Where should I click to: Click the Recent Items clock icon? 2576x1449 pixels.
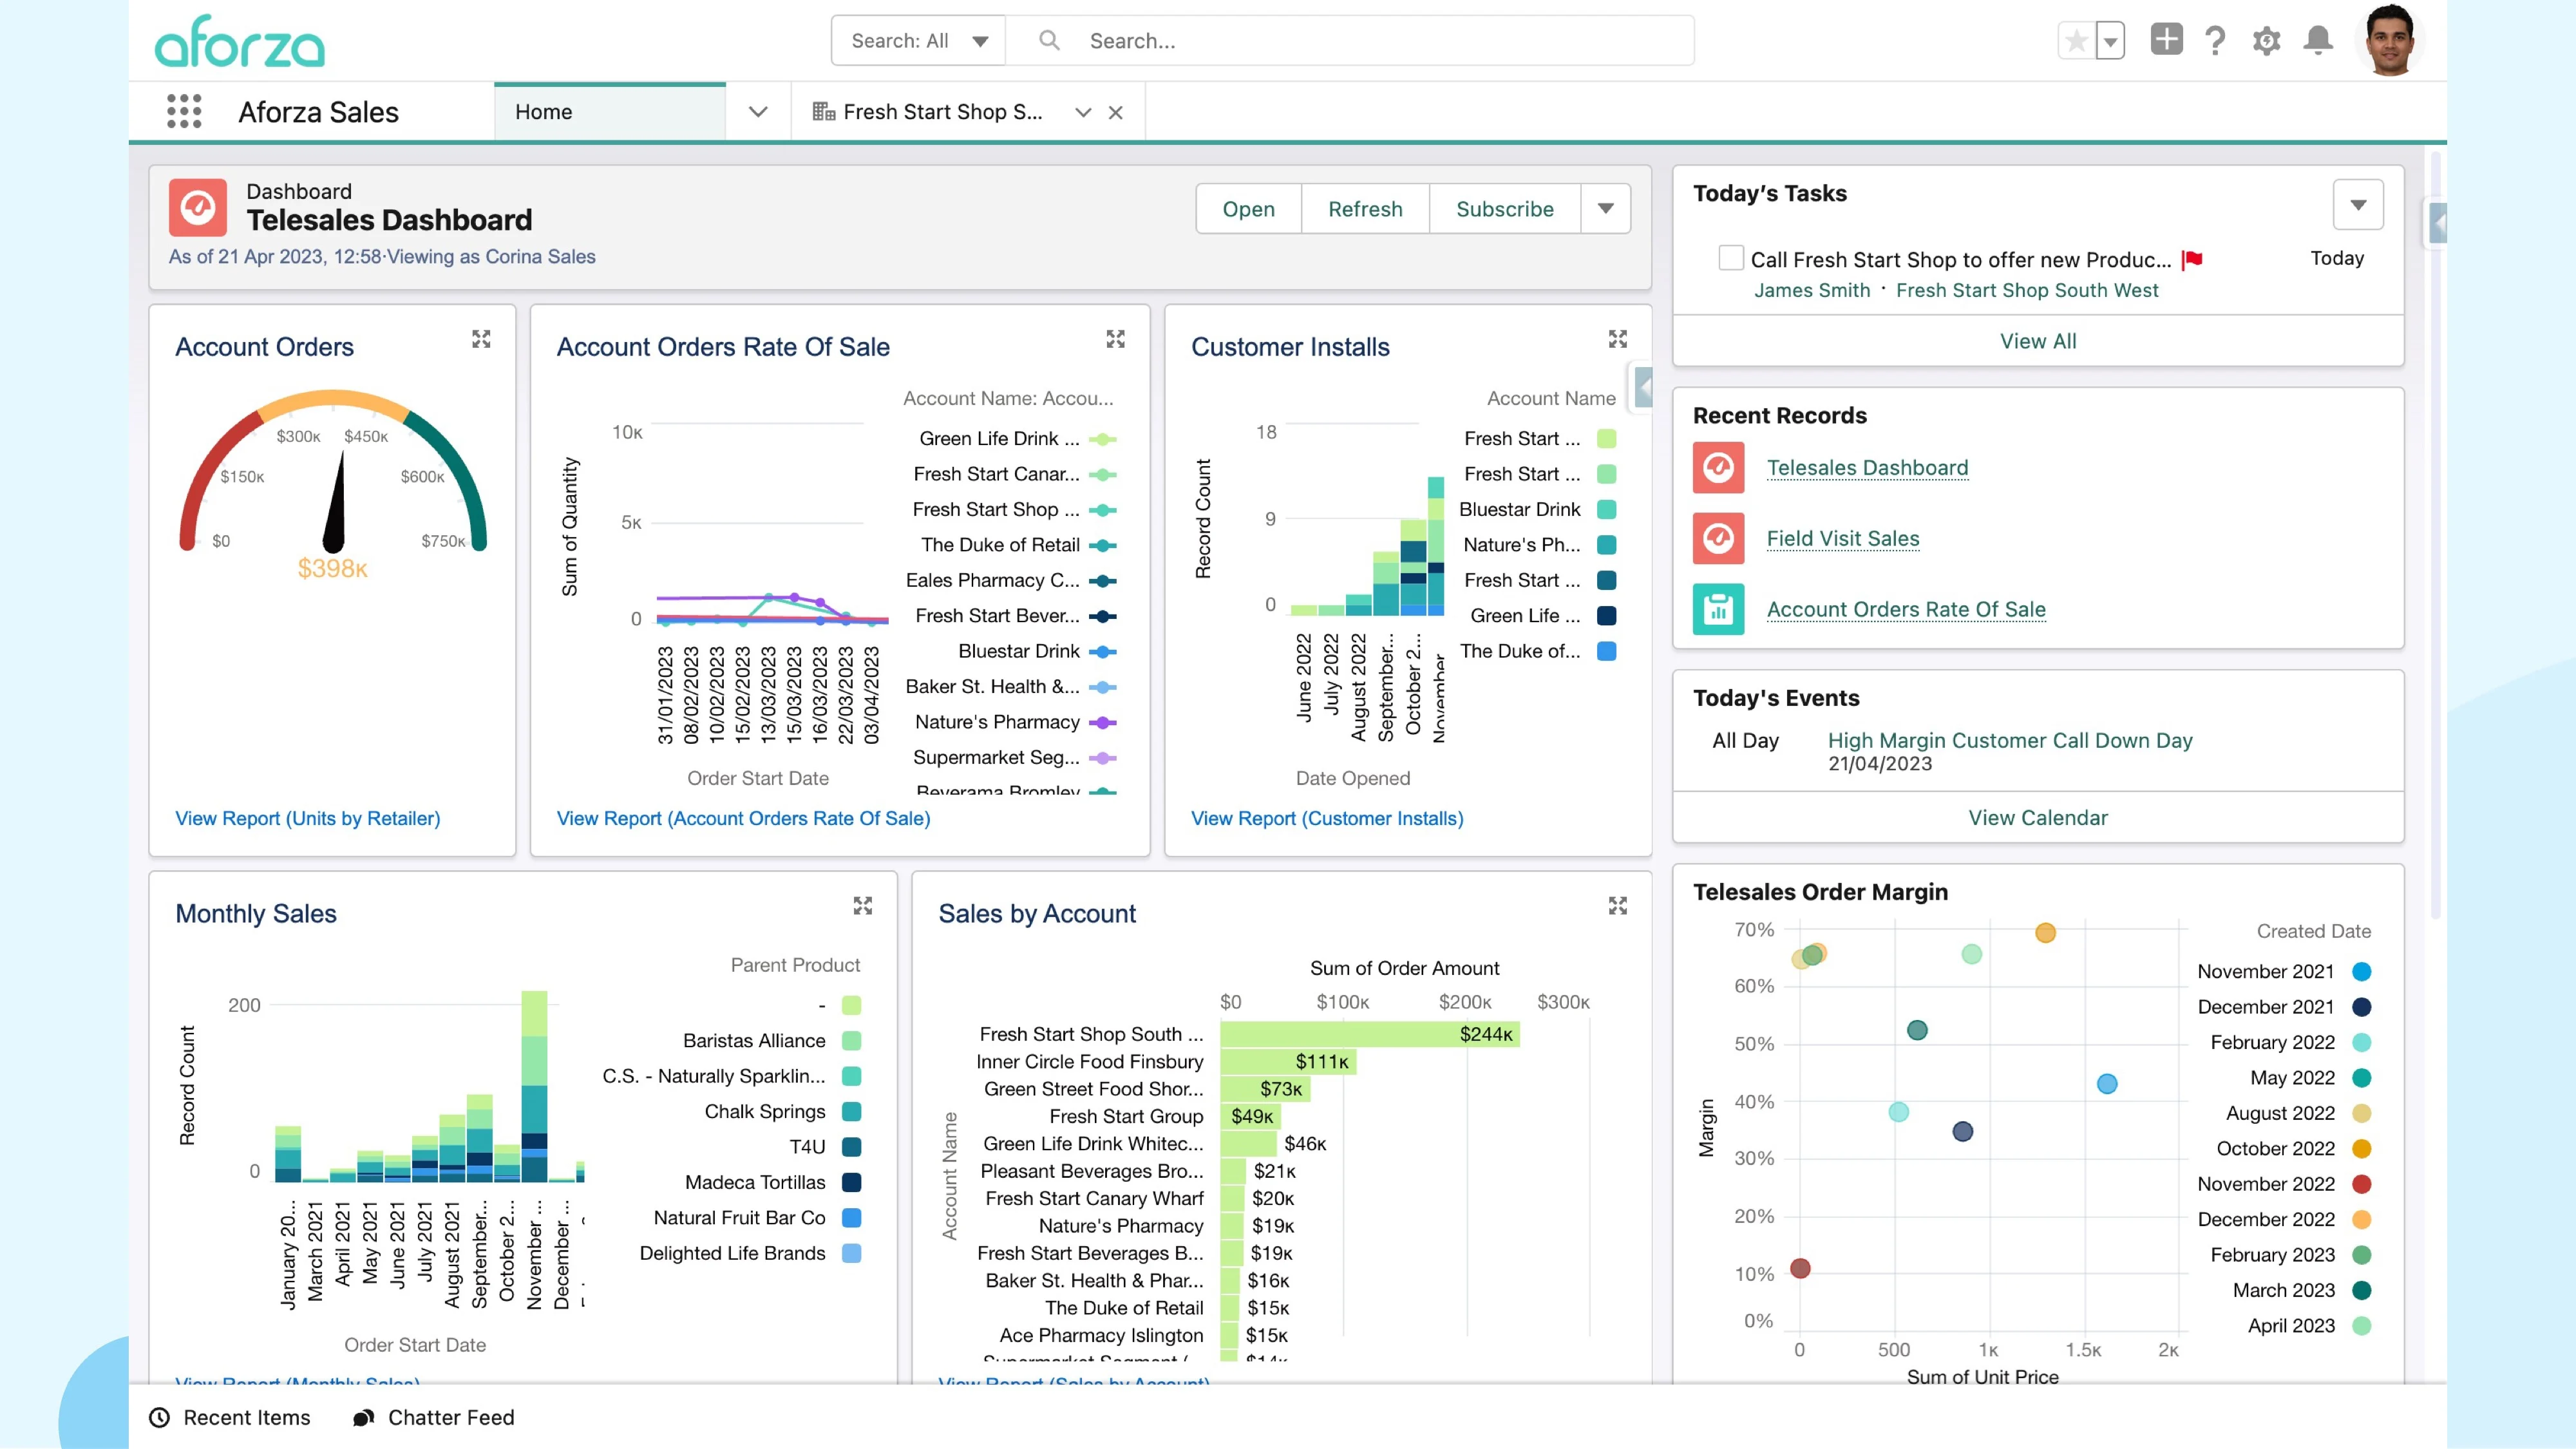[159, 1417]
